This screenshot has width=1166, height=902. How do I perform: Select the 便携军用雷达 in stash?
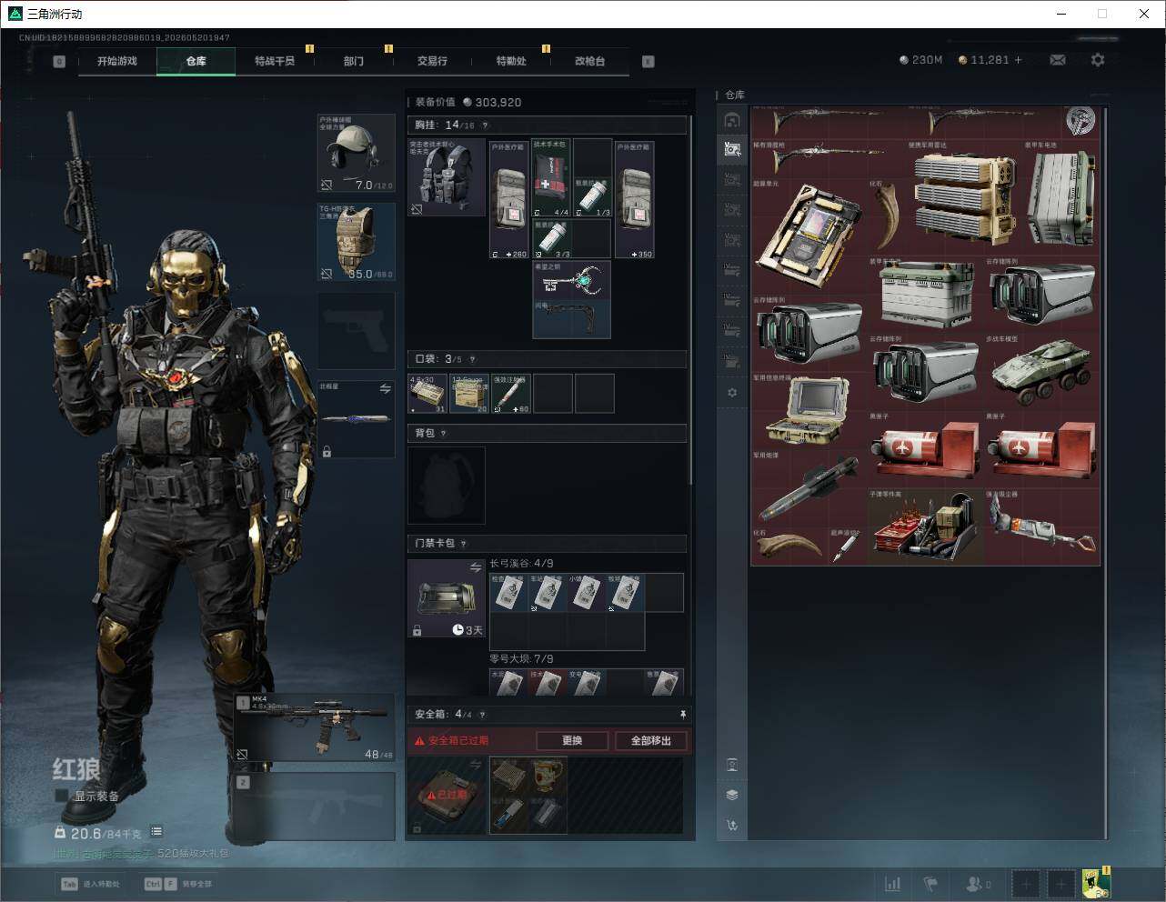pos(963,198)
